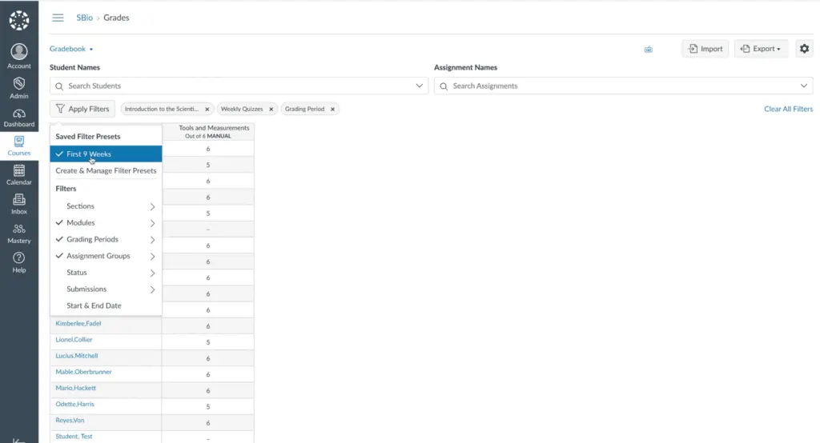
Task: Open the Canvas home logo
Action: coord(19,20)
